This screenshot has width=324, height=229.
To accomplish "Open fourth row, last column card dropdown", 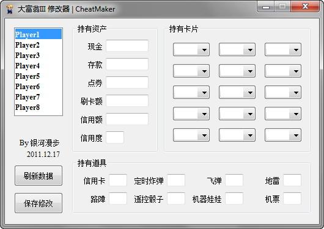I will coord(283,114).
